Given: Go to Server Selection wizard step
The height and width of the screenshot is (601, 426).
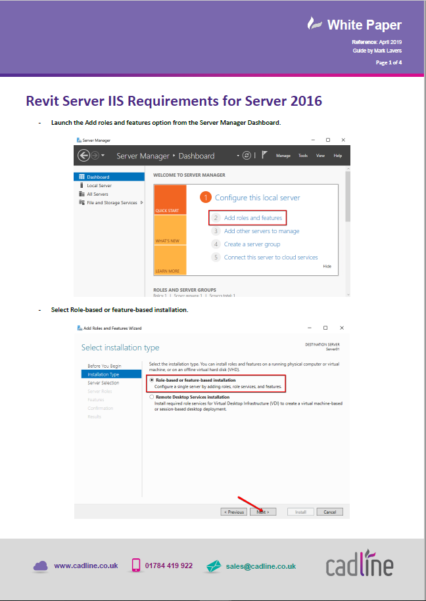Looking at the screenshot, I should click(103, 383).
